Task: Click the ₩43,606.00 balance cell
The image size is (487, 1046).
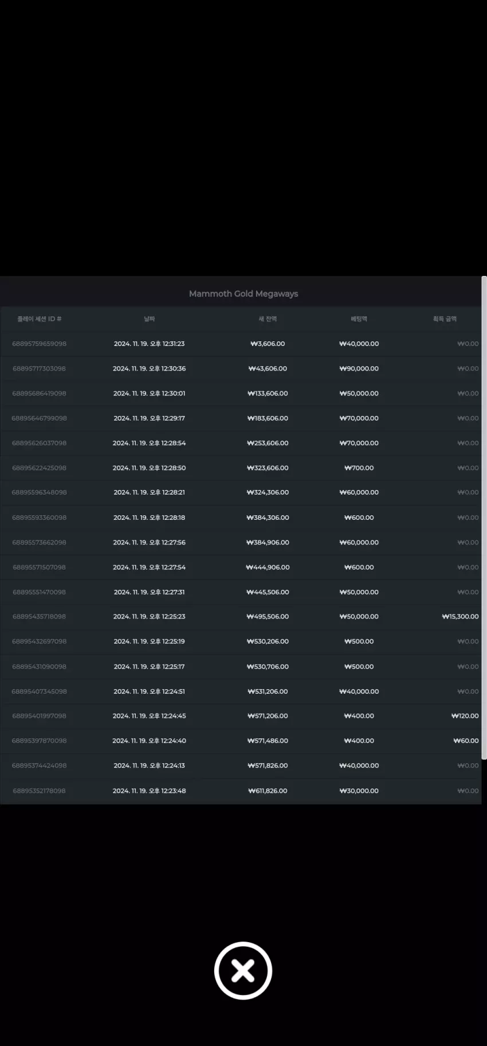Action: coord(268,368)
